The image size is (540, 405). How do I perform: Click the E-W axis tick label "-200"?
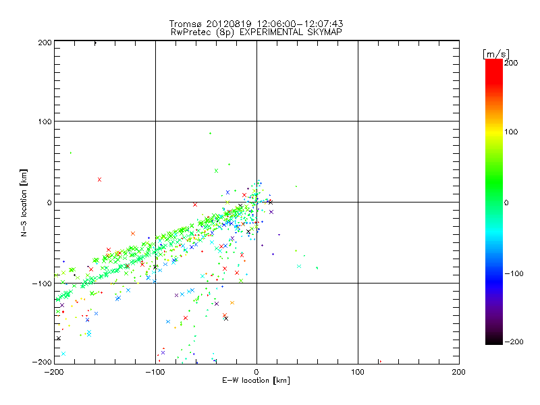point(54,372)
